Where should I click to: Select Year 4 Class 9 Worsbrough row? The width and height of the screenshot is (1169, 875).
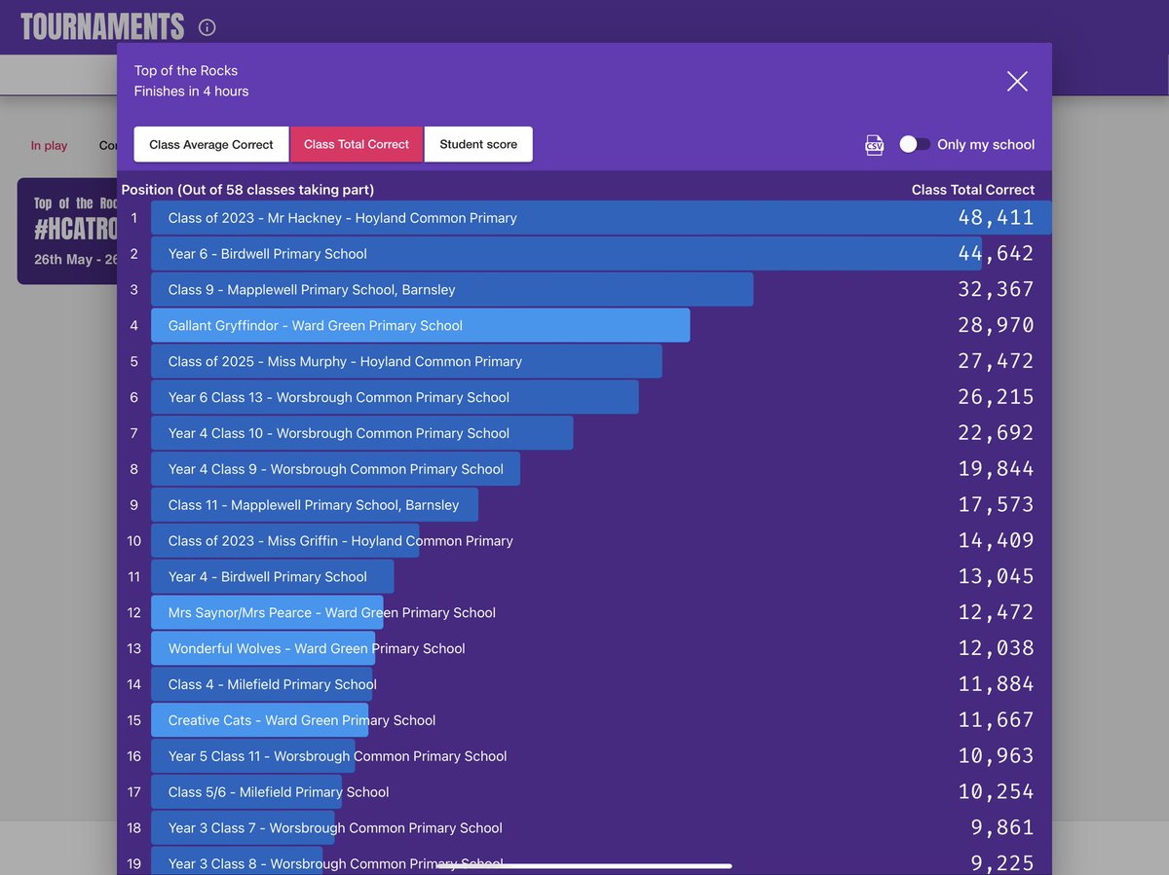point(584,469)
